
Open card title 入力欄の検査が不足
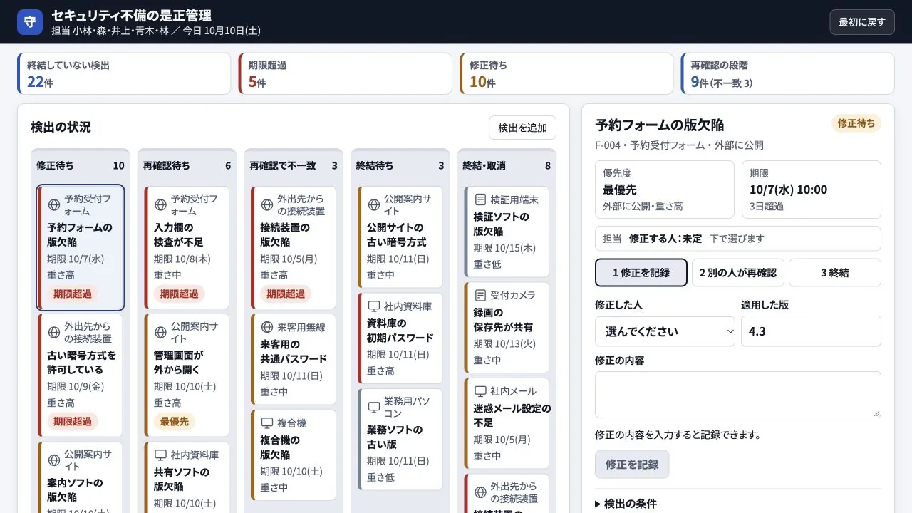pos(179,235)
